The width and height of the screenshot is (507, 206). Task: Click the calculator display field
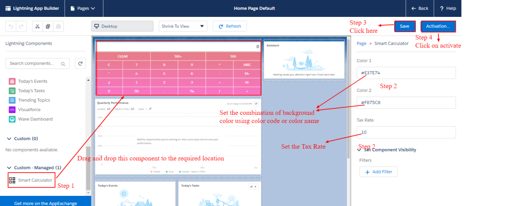(x=179, y=46)
